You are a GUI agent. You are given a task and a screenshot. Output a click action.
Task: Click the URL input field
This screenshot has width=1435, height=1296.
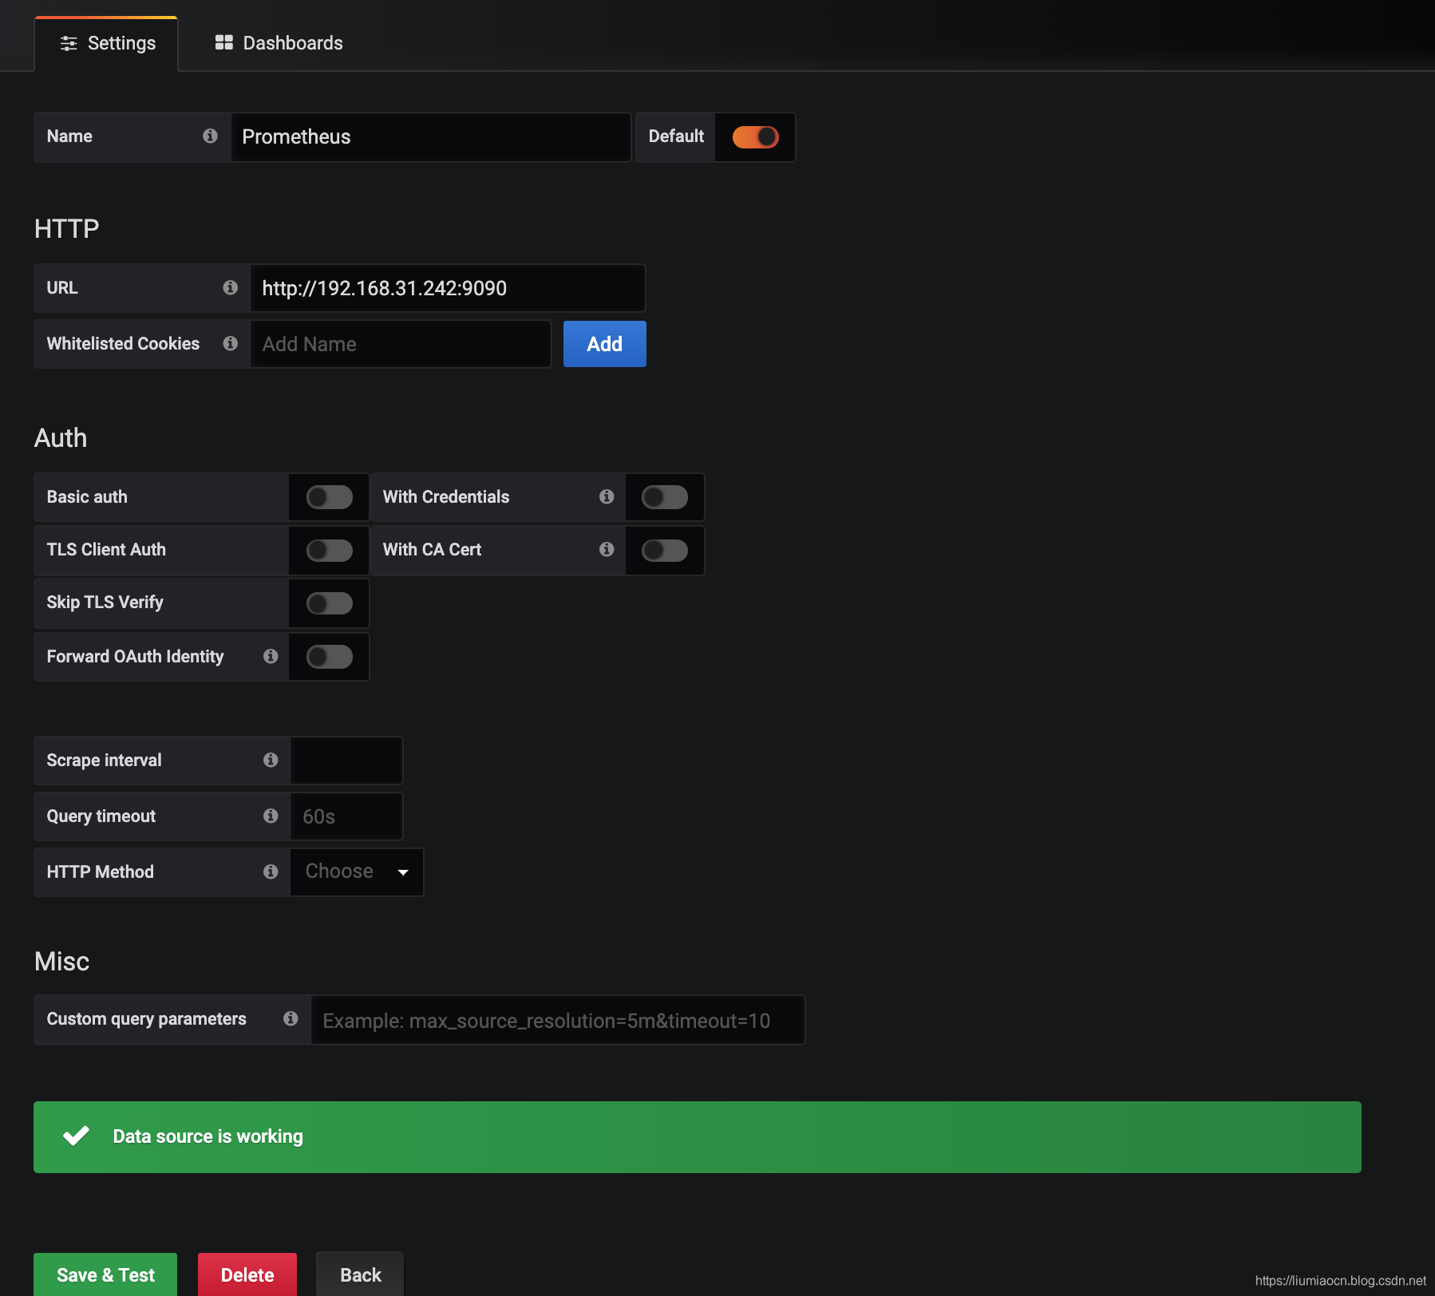click(x=448, y=288)
